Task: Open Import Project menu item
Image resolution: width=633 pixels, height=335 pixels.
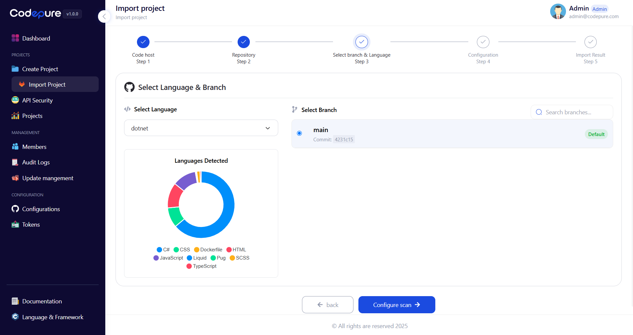Action: point(55,84)
